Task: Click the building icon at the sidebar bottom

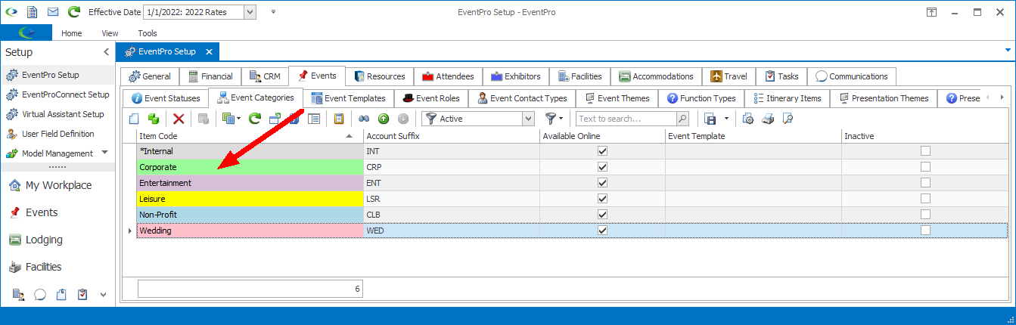Action: (x=18, y=295)
